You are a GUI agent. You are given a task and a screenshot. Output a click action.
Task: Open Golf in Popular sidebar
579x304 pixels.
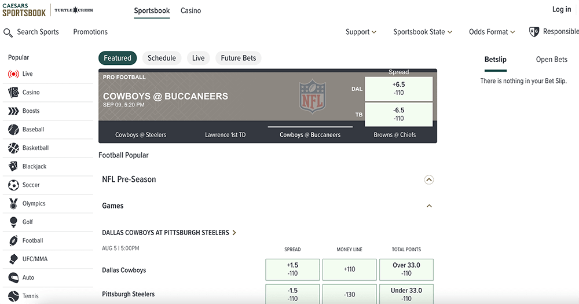pyautogui.click(x=48, y=222)
